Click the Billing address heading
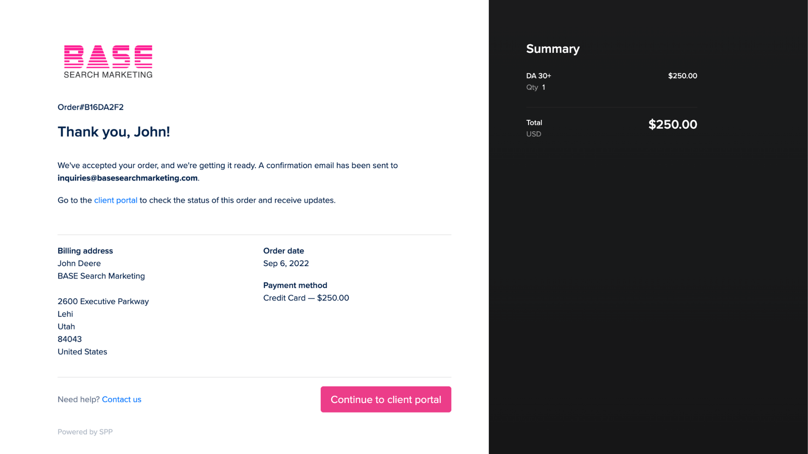 pyautogui.click(x=85, y=251)
